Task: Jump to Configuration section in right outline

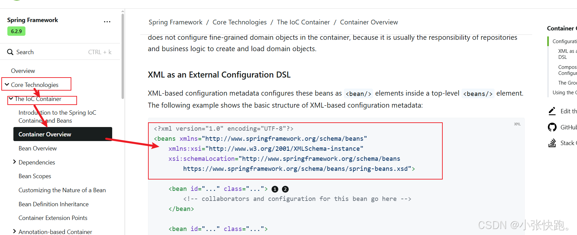Action: (565, 41)
